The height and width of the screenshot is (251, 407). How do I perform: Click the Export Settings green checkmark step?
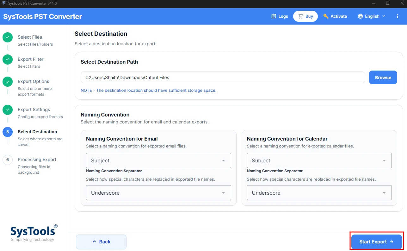coord(8,110)
